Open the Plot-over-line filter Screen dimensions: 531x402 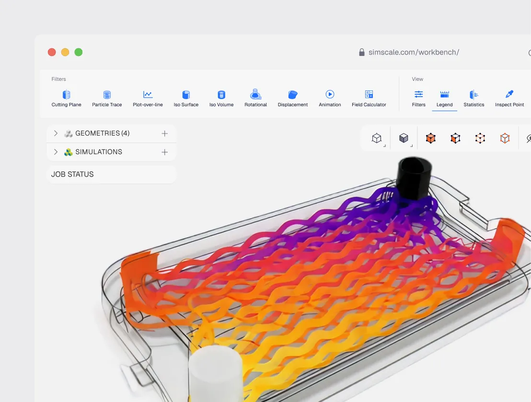point(148,99)
